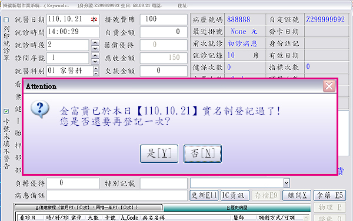Click the 病患備註 input field

coord(117,195)
